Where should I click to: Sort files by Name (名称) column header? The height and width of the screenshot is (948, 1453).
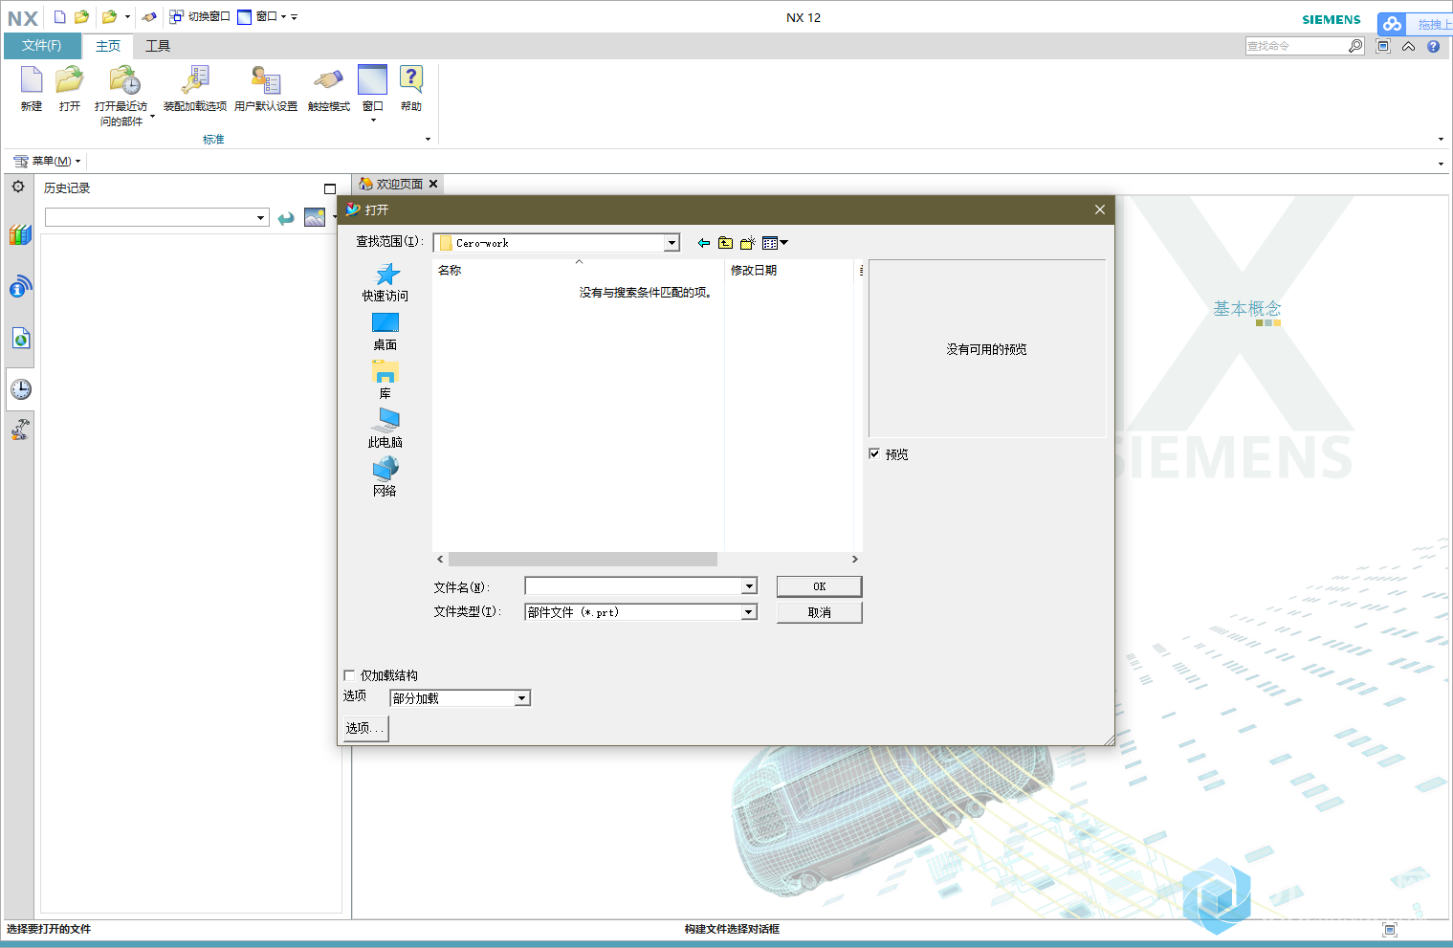tap(578, 271)
